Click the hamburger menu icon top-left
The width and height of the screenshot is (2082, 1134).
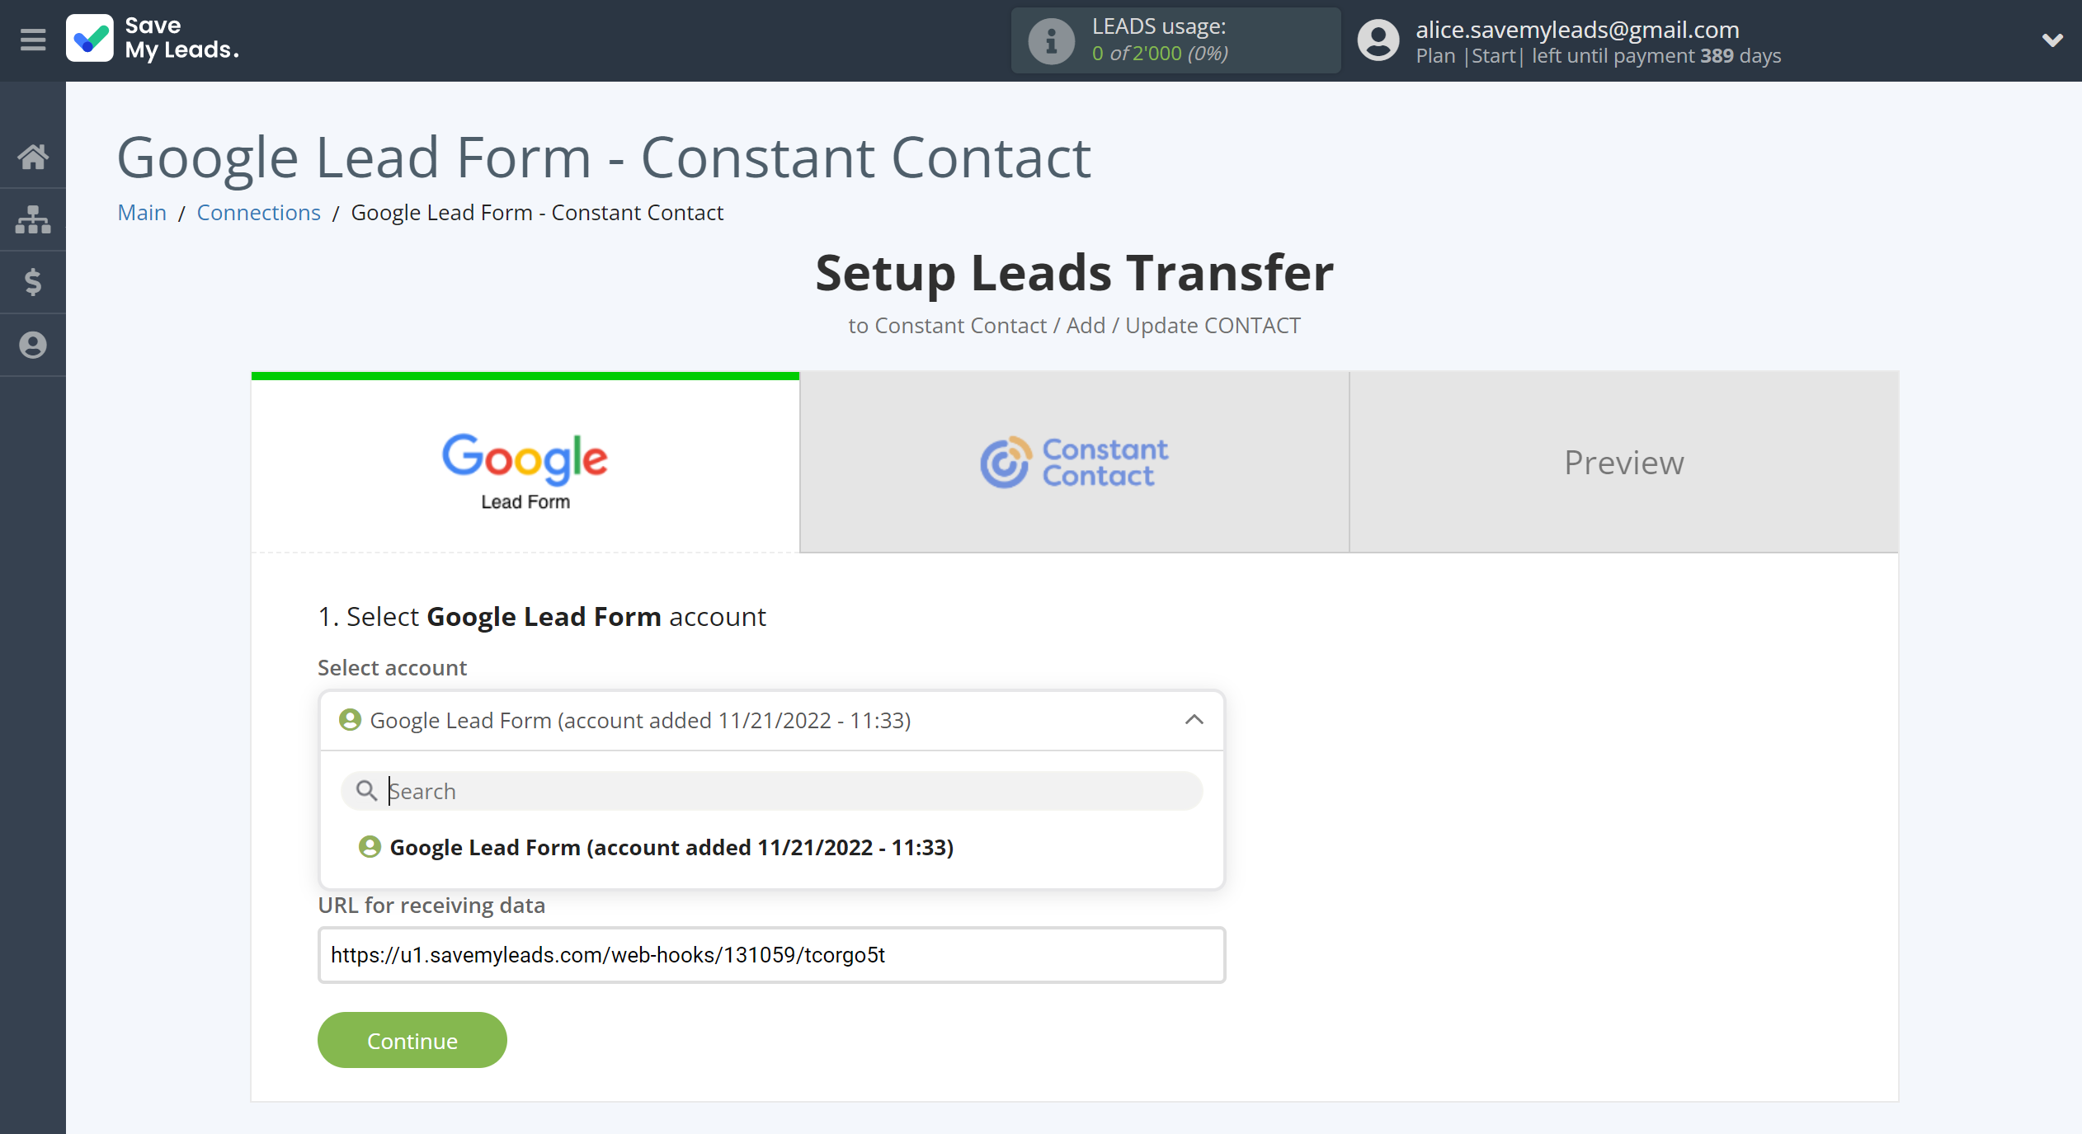(32, 40)
